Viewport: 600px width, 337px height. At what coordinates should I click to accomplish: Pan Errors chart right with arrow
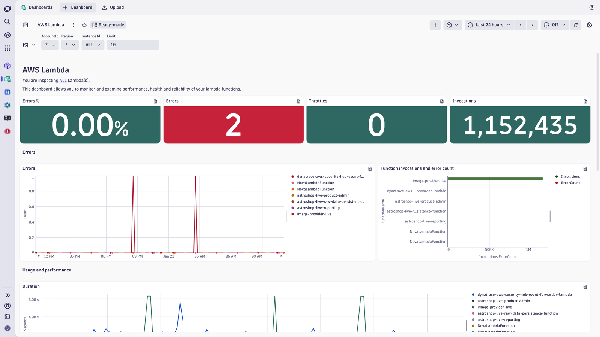pyautogui.click(x=281, y=256)
